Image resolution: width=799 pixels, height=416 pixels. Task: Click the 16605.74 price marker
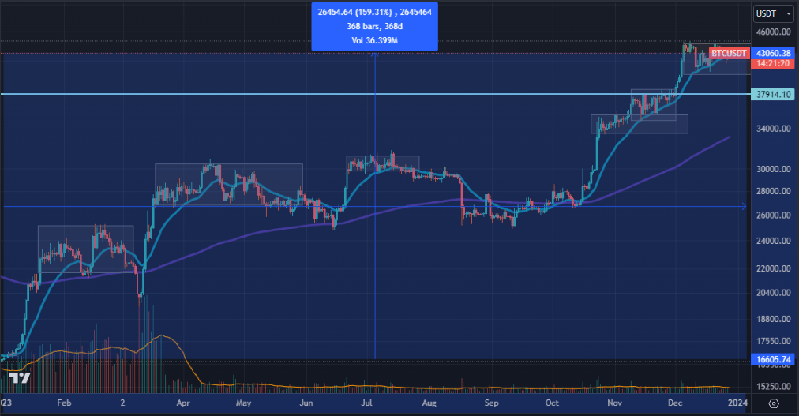click(x=773, y=359)
